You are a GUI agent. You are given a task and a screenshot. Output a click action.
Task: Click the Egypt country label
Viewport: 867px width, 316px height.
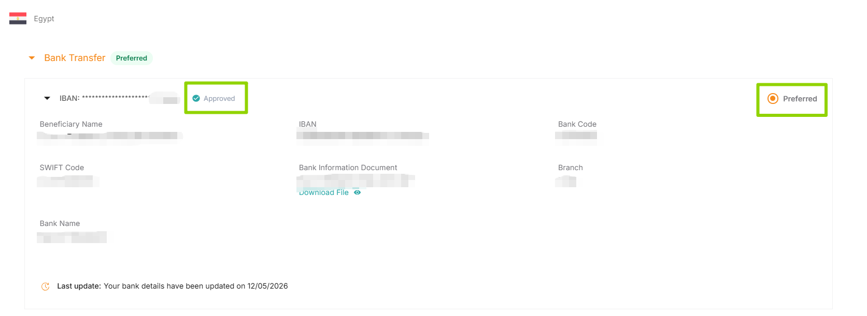(x=44, y=19)
